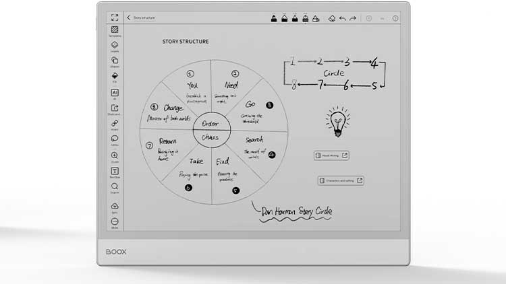
Task: Click the Zoom tool in sidebar
Action: click(x=115, y=156)
